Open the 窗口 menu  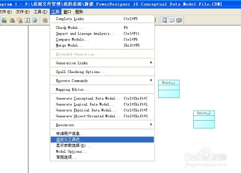click(x=67, y=12)
